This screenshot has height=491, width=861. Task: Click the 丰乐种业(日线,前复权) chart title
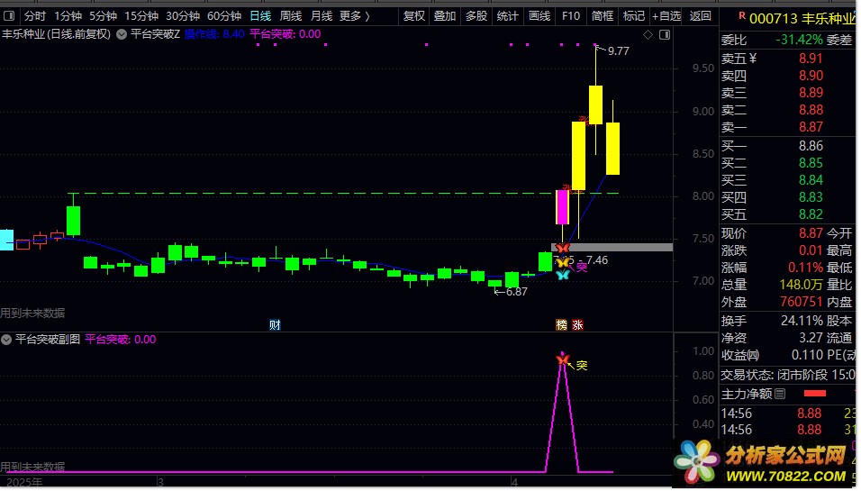pos(56,34)
